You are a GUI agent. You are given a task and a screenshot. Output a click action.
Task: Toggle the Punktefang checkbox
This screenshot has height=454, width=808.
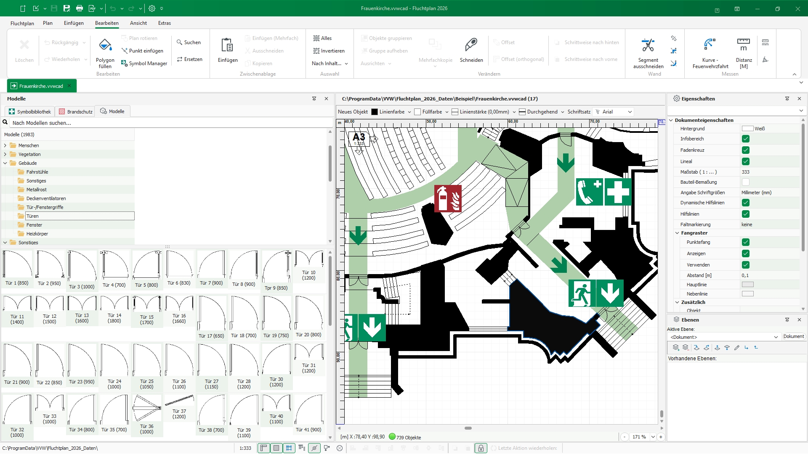click(745, 242)
